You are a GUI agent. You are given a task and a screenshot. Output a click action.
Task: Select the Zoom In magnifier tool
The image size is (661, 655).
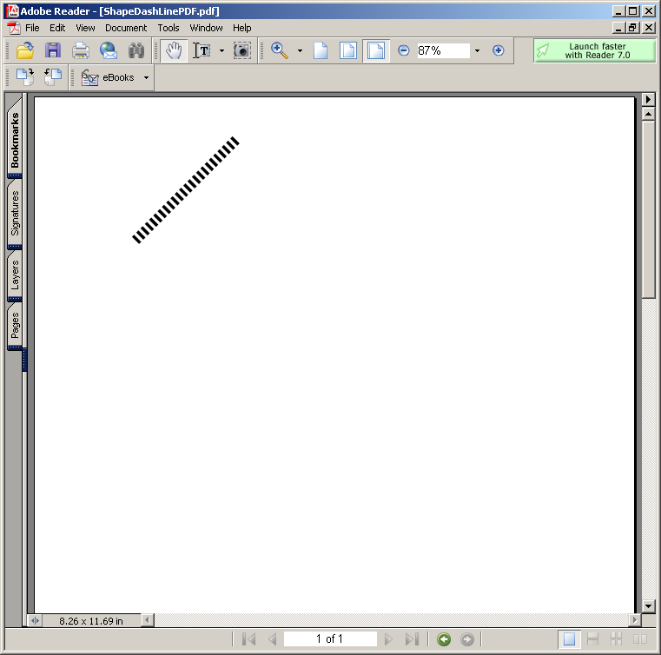(280, 50)
